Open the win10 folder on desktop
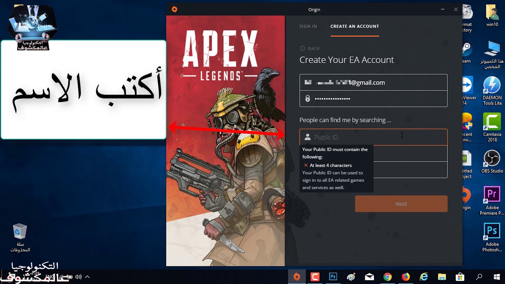This screenshot has width=505, height=284. click(492, 16)
